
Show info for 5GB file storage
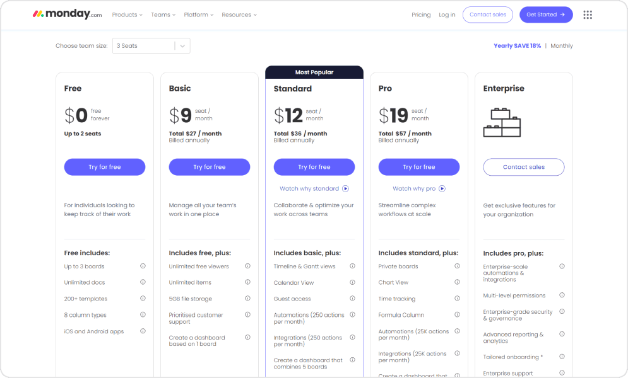click(x=247, y=299)
